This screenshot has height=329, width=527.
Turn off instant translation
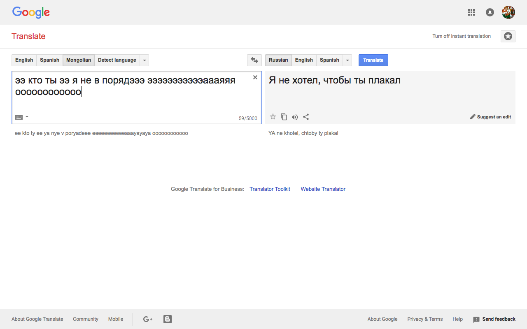(x=462, y=36)
